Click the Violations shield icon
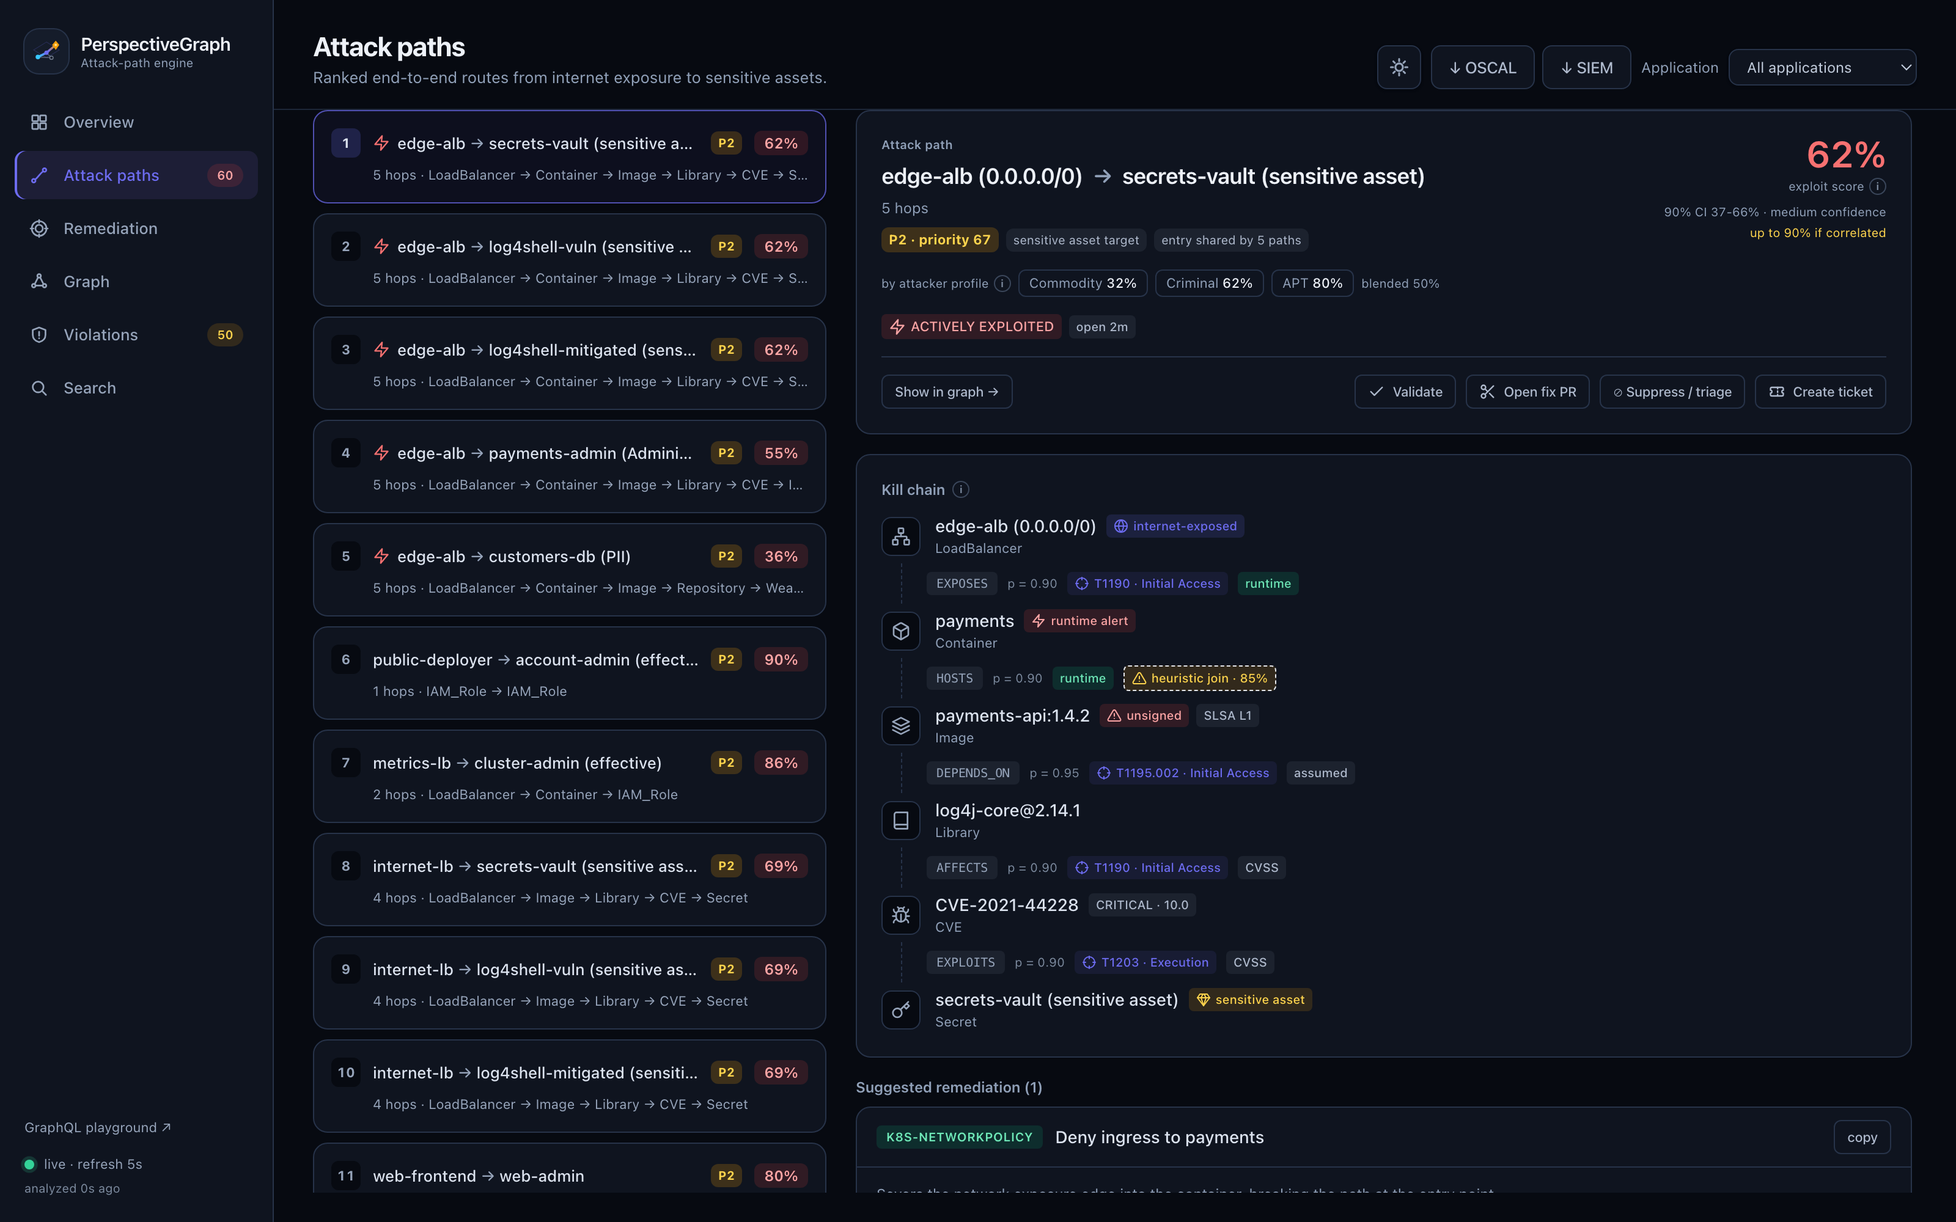Viewport: 1956px width, 1222px height. (39, 335)
